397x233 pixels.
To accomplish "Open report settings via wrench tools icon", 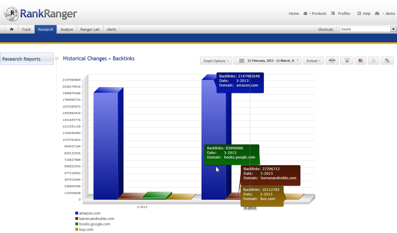I will coord(387,61).
